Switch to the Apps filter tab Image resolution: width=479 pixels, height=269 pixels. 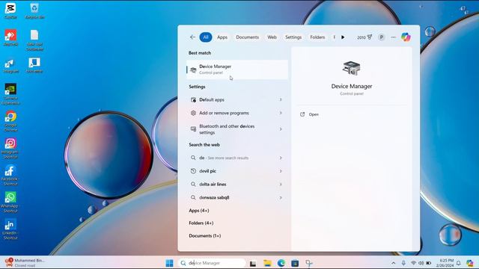222,37
